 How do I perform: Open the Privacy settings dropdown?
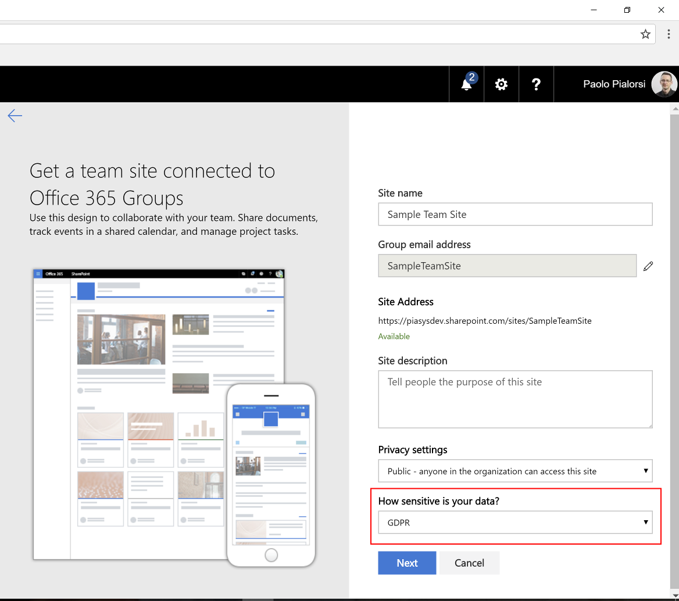[x=515, y=471]
